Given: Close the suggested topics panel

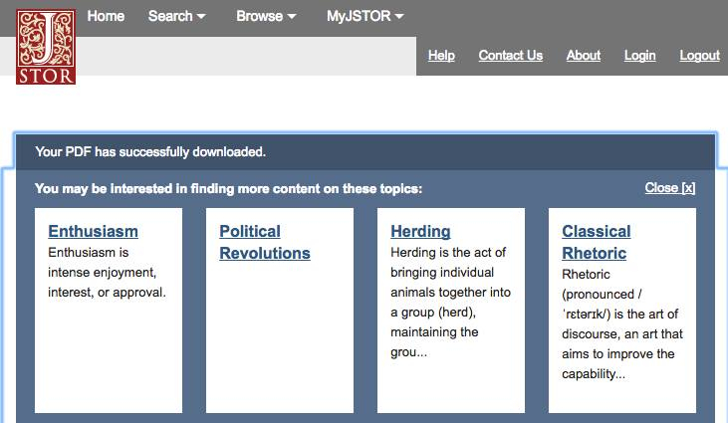Looking at the screenshot, I should point(669,188).
